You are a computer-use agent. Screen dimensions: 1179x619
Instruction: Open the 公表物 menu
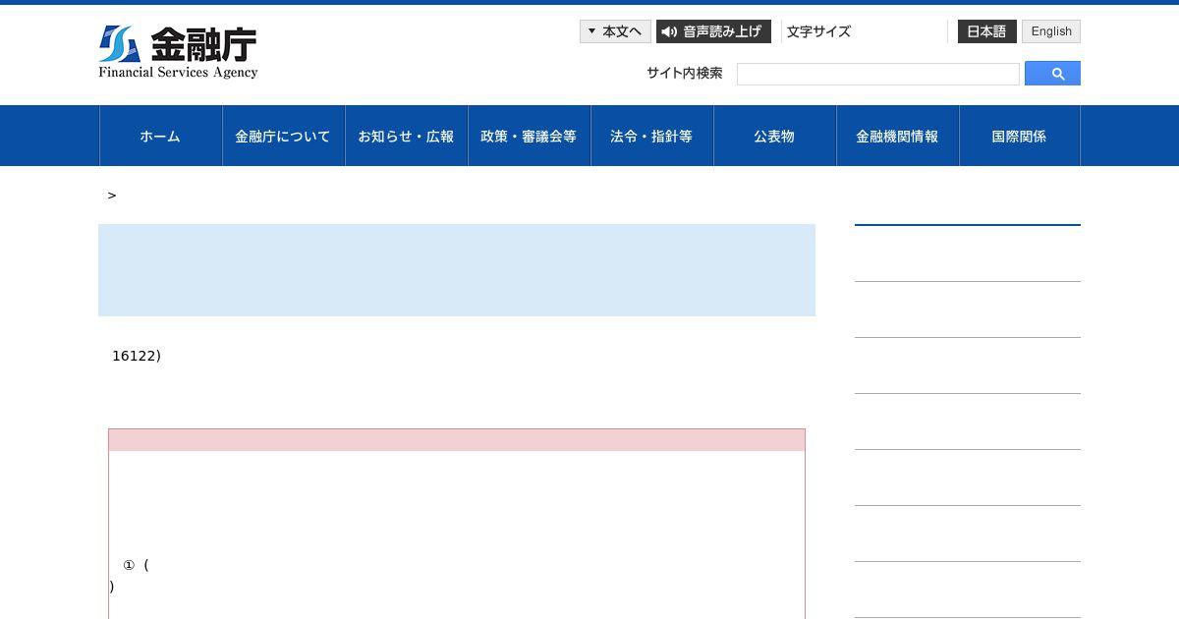point(774,136)
